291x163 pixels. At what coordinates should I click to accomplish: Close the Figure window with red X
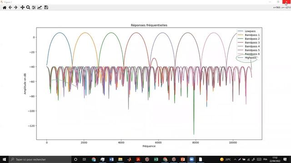pos(286,2)
